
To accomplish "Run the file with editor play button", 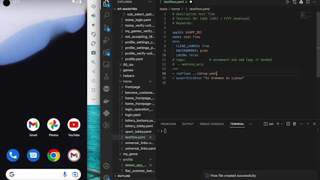I will (x=288, y=2).
